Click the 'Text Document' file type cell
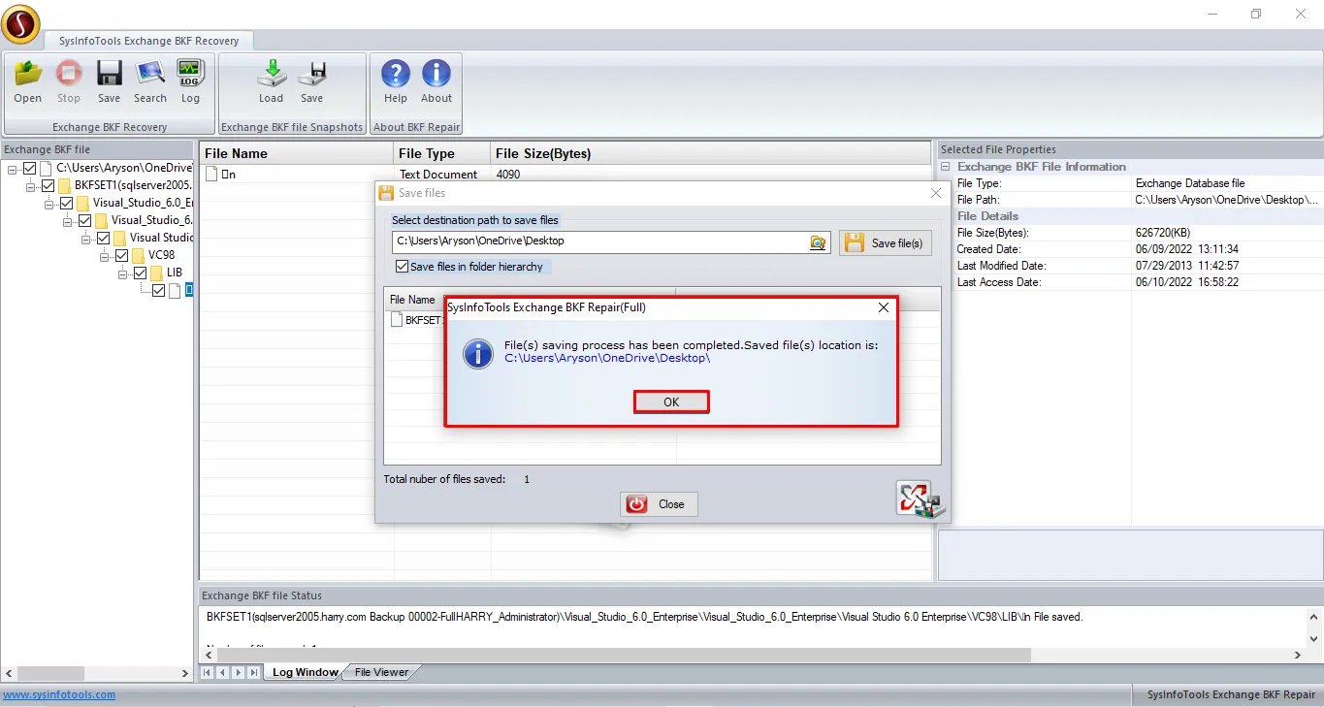The width and height of the screenshot is (1324, 707). (438, 175)
